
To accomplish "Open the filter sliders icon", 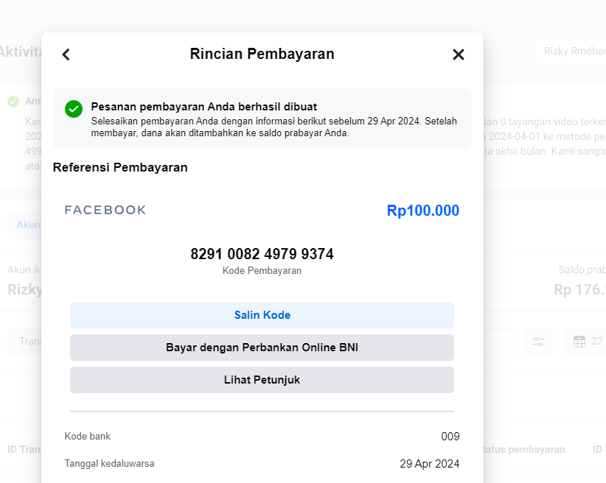I will point(538,341).
